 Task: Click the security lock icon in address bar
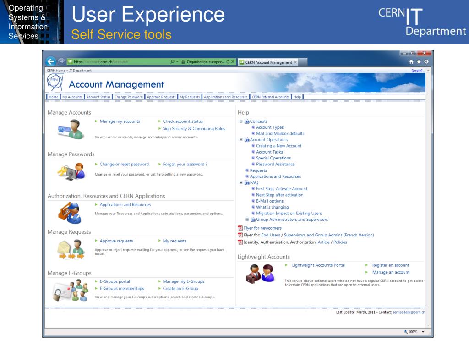[183, 62]
